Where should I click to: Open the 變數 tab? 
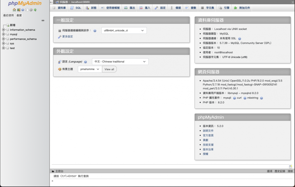pos(191,8)
